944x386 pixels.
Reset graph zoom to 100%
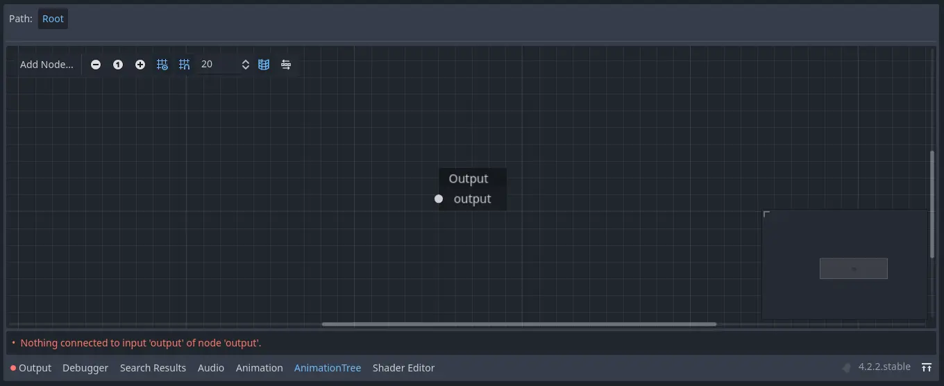click(x=118, y=65)
